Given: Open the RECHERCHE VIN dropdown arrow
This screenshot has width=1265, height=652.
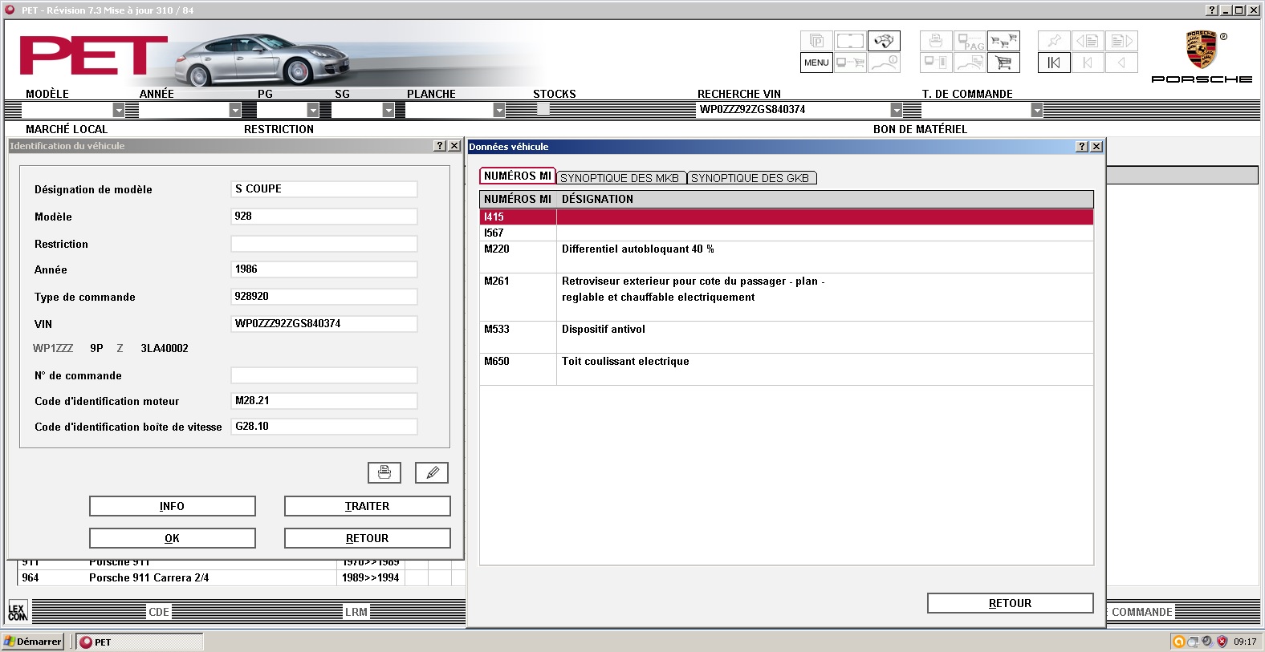Looking at the screenshot, I should (x=897, y=110).
